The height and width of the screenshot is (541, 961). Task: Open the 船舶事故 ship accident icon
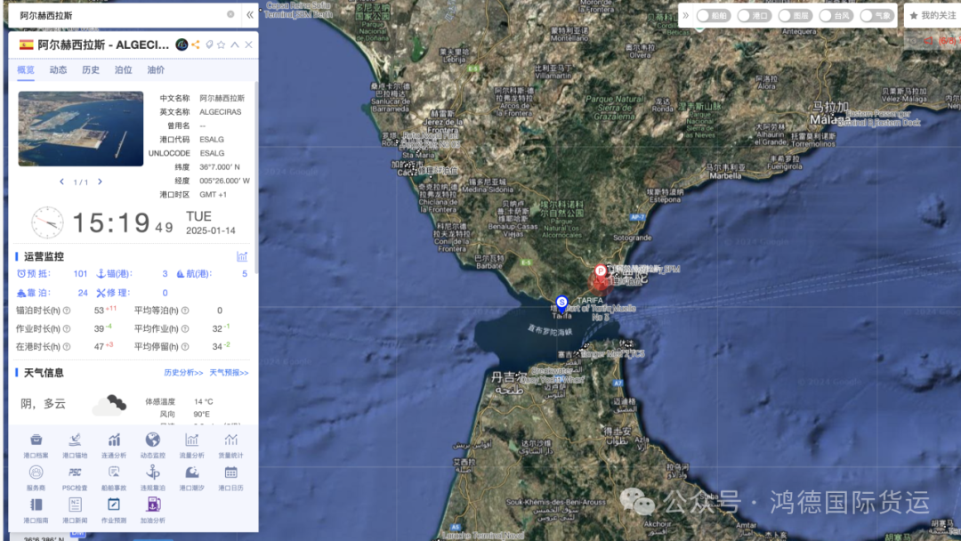[114, 472]
